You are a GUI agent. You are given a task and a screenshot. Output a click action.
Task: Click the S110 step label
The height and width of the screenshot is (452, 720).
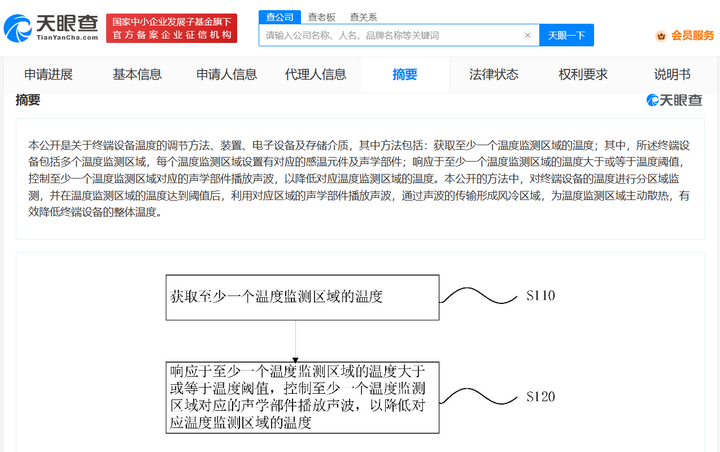pyautogui.click(x=540, y=295)
